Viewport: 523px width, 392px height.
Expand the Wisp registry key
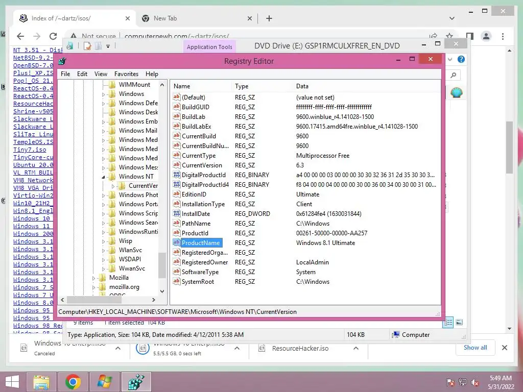point(103,241)
